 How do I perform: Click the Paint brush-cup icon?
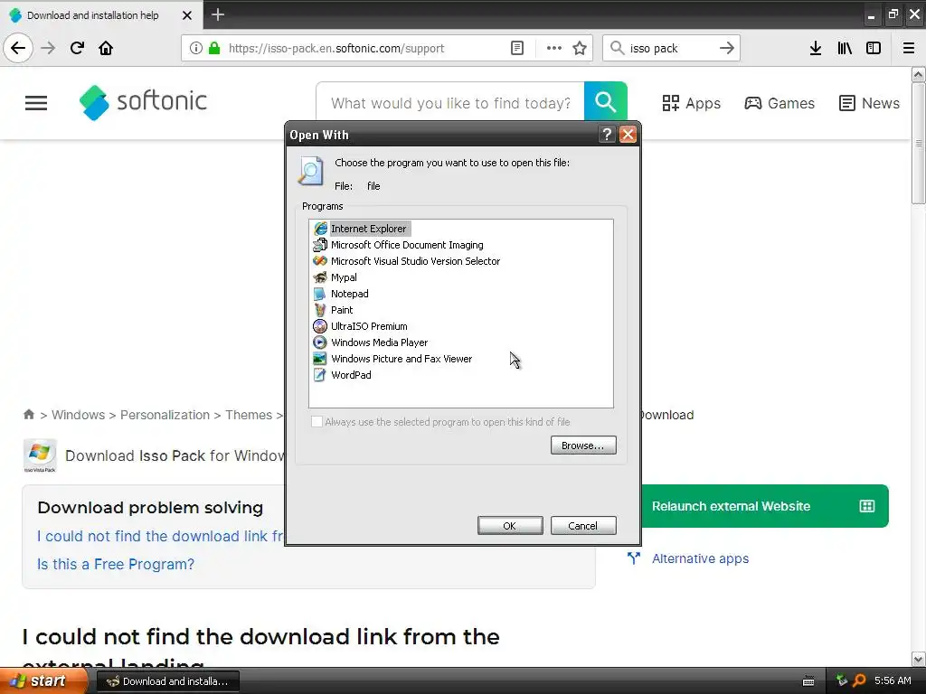click(320, 310)
